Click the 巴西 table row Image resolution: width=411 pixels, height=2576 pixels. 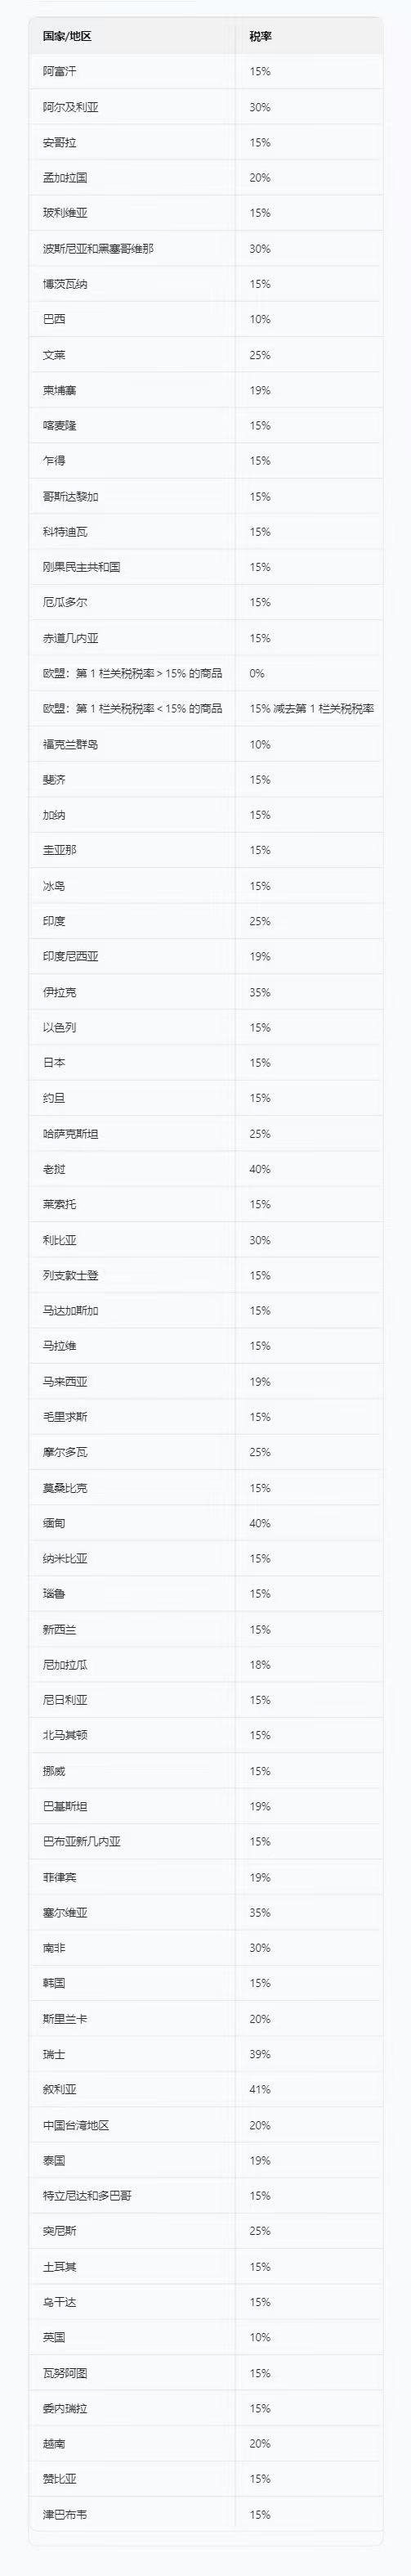[x=206, y=319]
